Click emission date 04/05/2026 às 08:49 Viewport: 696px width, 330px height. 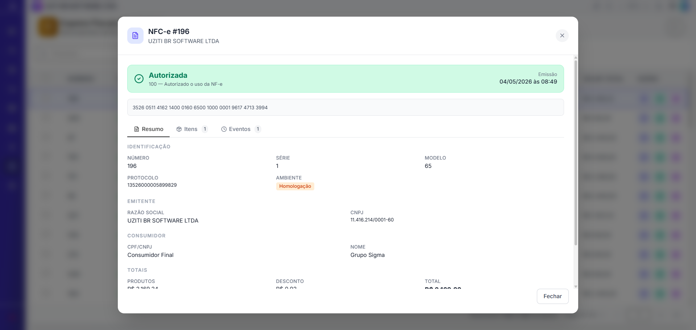(x=528, y=82)
